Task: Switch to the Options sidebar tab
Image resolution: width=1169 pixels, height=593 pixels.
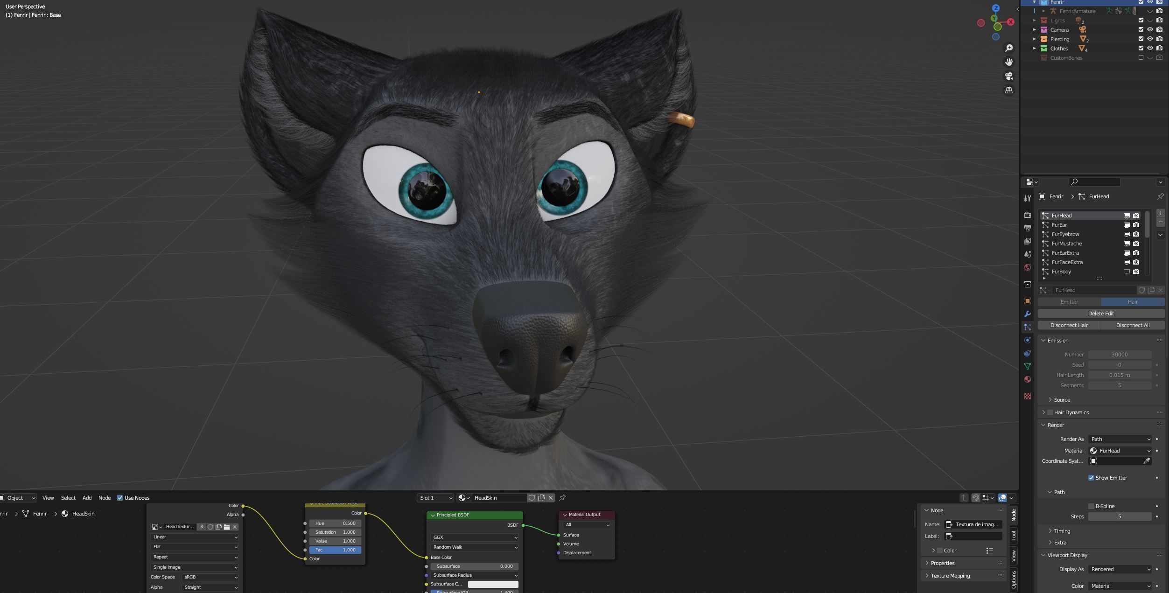Action: 1014,579
